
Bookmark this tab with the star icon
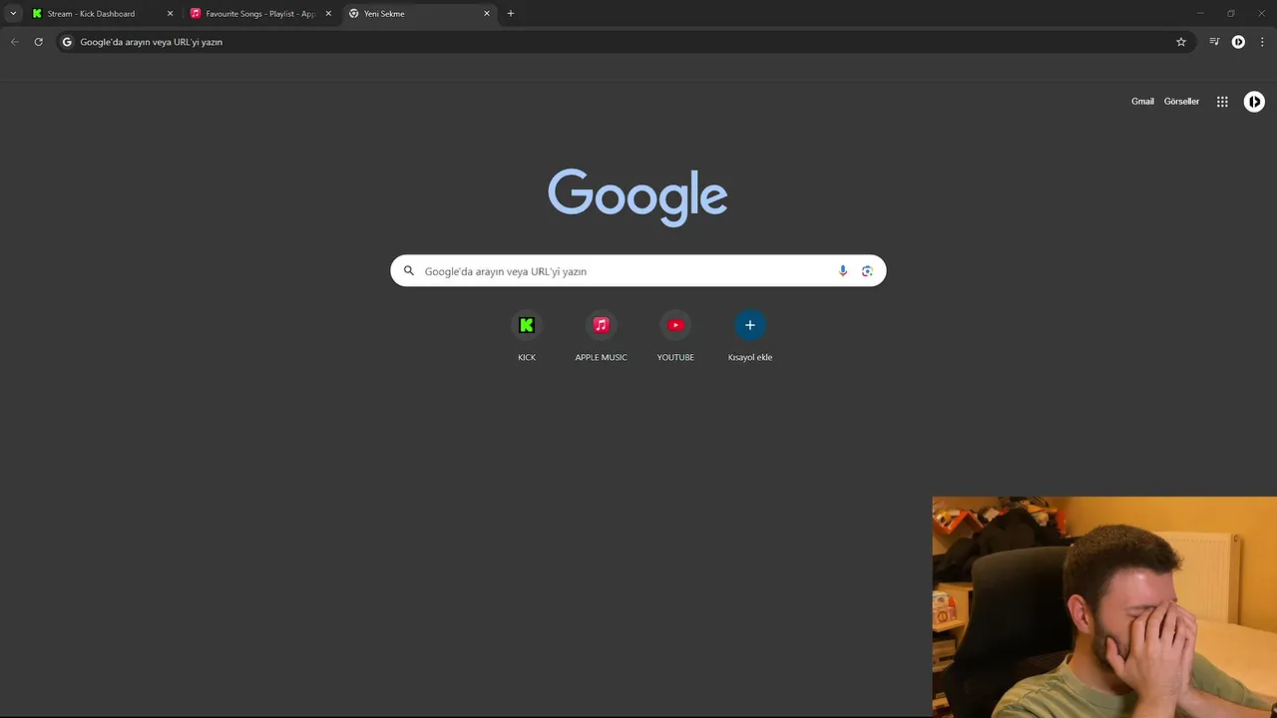1181,42
